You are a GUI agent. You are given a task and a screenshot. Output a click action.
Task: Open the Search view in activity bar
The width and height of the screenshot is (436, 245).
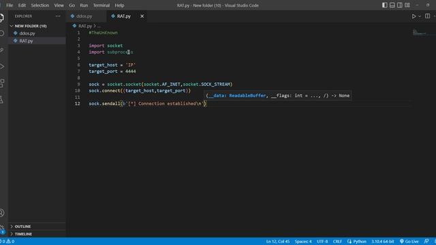click(1, 33)
